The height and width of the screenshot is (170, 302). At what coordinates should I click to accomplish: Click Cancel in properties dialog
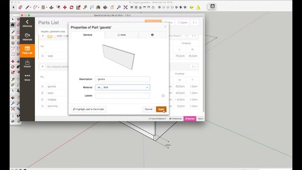coord(149,109)
